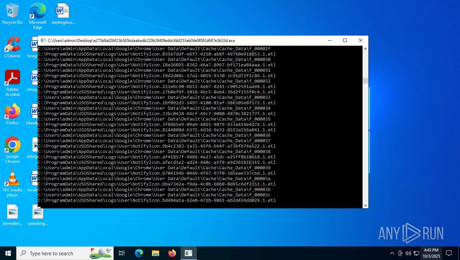
Task: Click the NotifyIcon.221ebc90 log path line
Action: click(x=157, y=87)
